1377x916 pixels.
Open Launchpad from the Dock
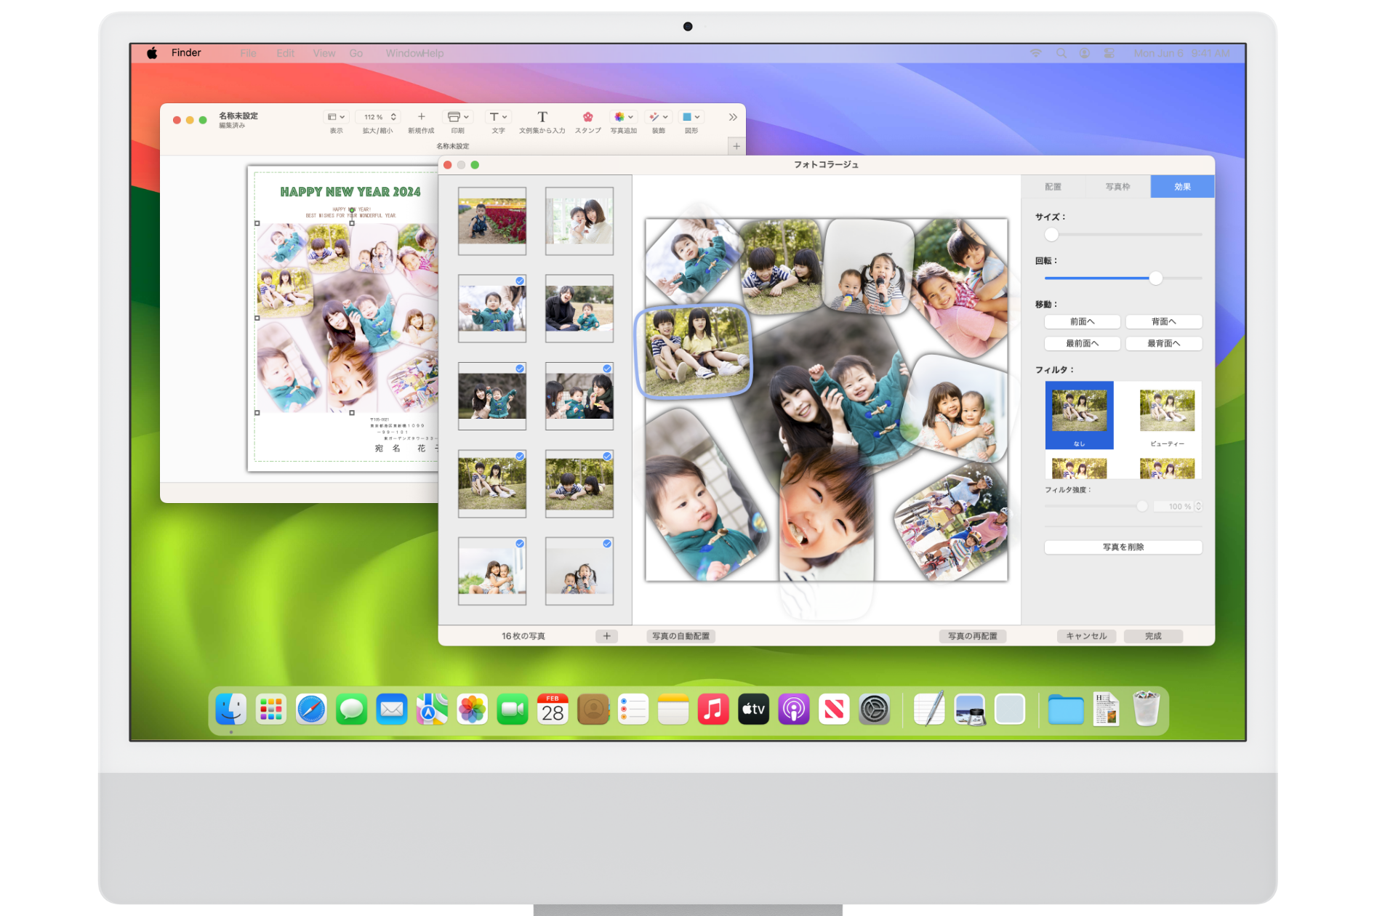(x=271, y=709)
